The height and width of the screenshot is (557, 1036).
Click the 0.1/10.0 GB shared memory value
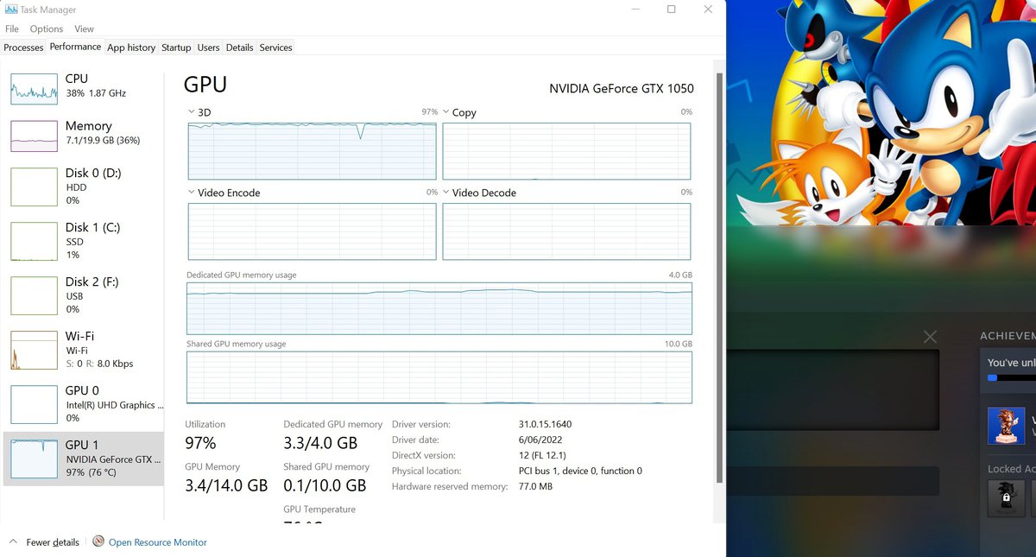click(325, 485)
